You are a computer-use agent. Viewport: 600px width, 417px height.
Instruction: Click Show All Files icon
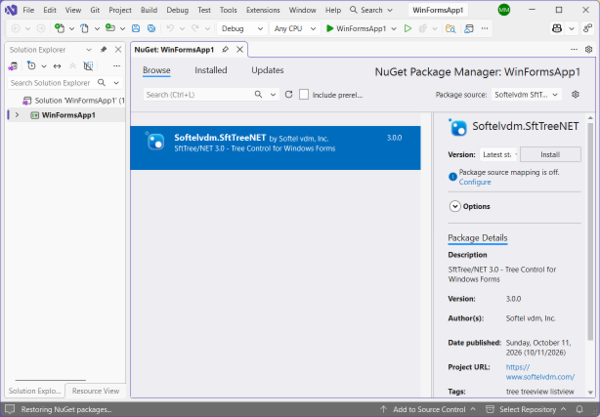point(88,66)
